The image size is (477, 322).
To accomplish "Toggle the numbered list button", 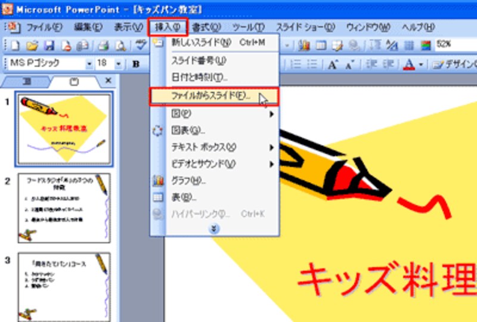I will pyautogui.click(x=295, y=64).
